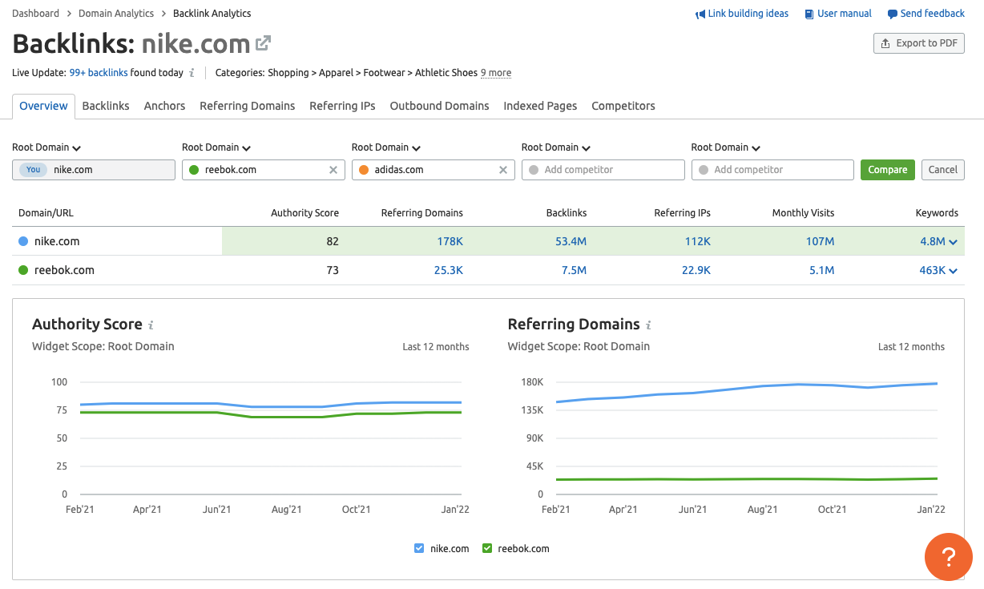The height and width of the screenshot is (589, 984).
Task: Click the Cancel button
Action: [943, 170]
